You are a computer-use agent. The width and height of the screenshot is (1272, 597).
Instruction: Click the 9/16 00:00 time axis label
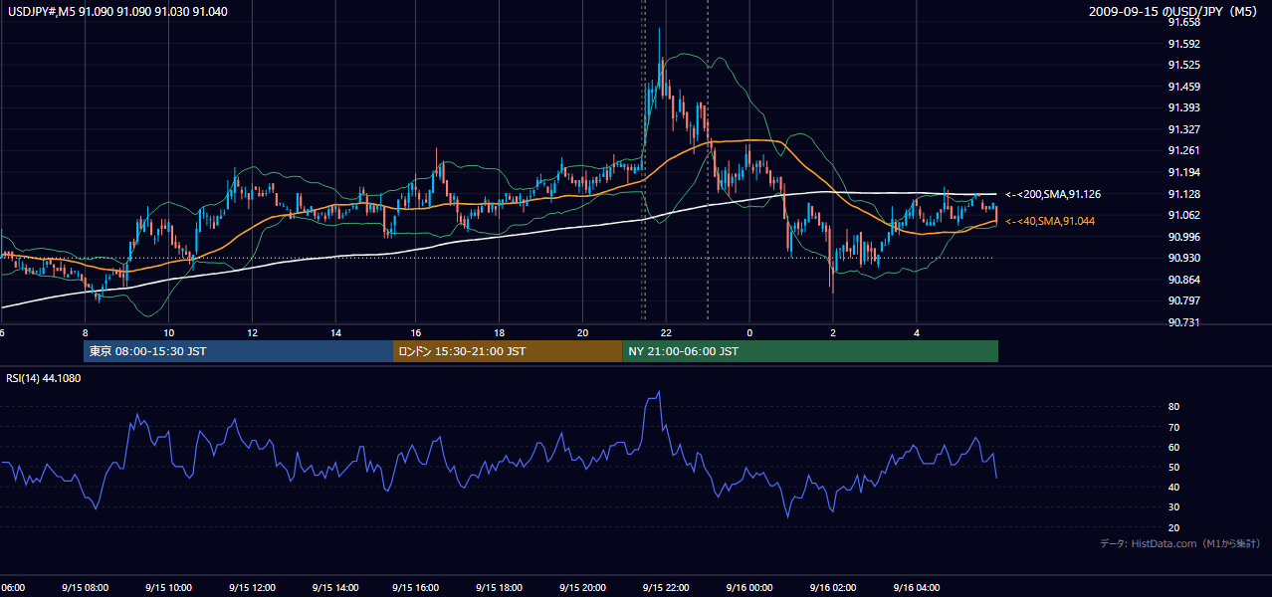(749, 587)
